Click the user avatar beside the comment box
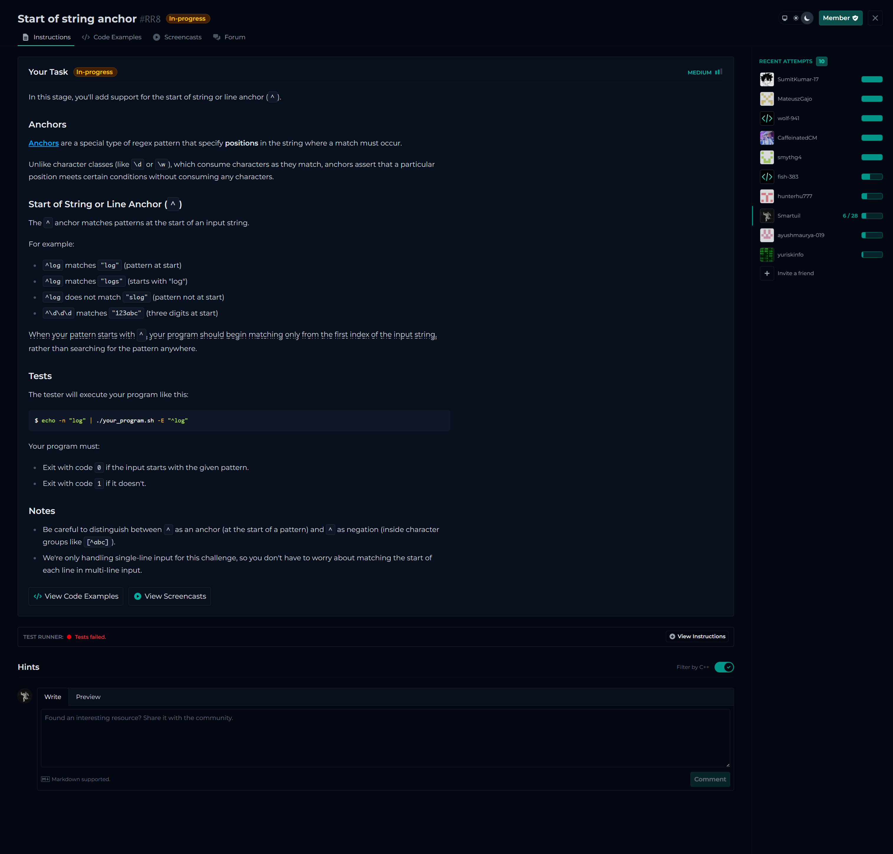This screenshot has height=854, width=893. click(24, 696)
